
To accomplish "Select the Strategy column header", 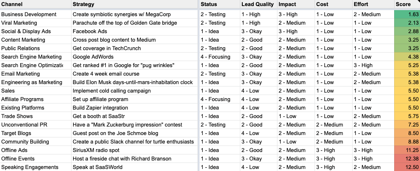I will tap(84, 4).
